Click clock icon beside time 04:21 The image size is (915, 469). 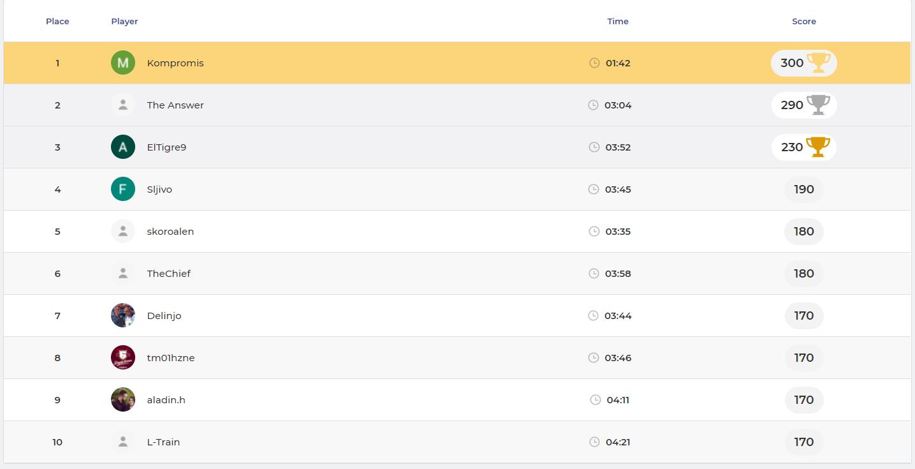click(594, 442)
